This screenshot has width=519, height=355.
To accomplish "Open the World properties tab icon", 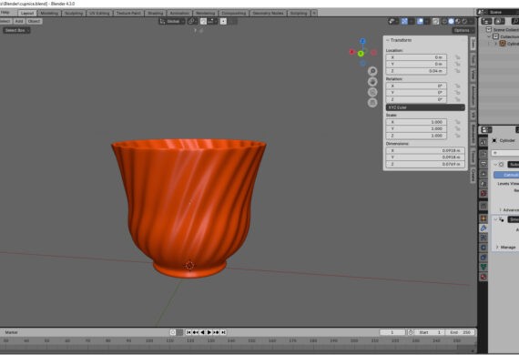I will pos(483,193).
